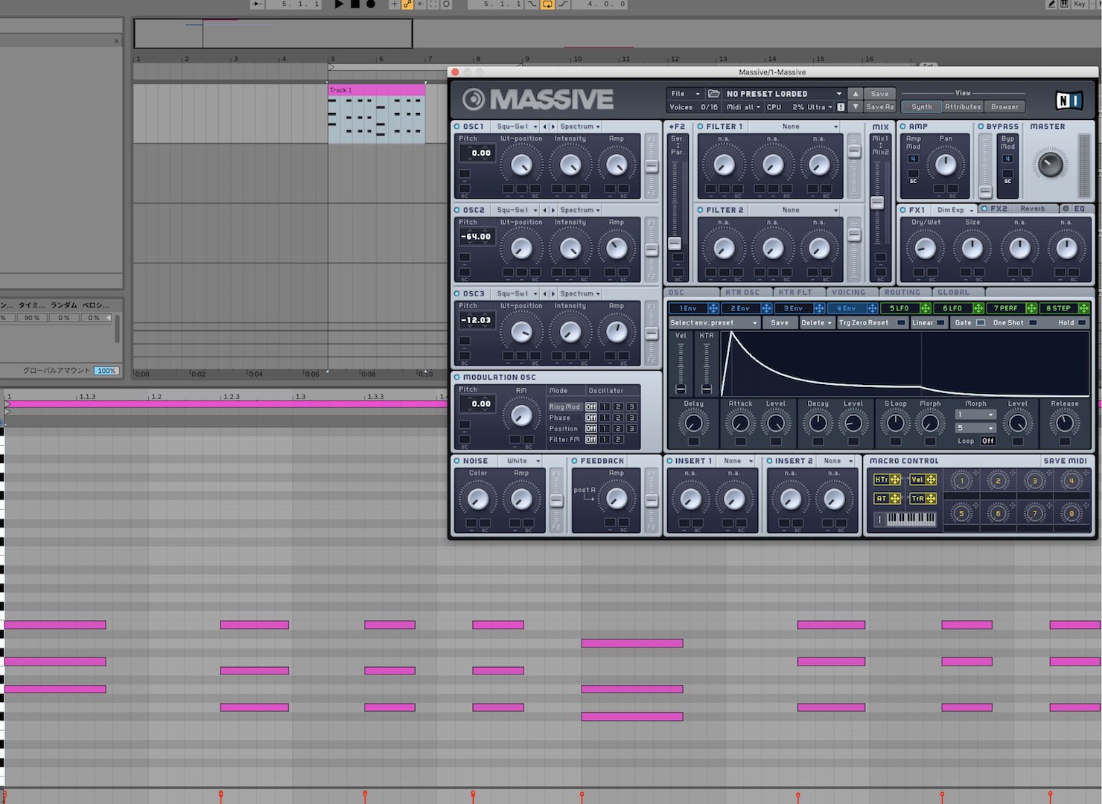Grab the 5 LFO modulation drag handle
This screenshot has width=1102, height=804.
(926, 308)
